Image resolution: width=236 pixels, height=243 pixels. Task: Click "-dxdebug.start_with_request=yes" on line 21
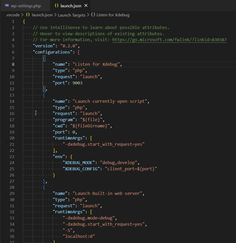104,144
